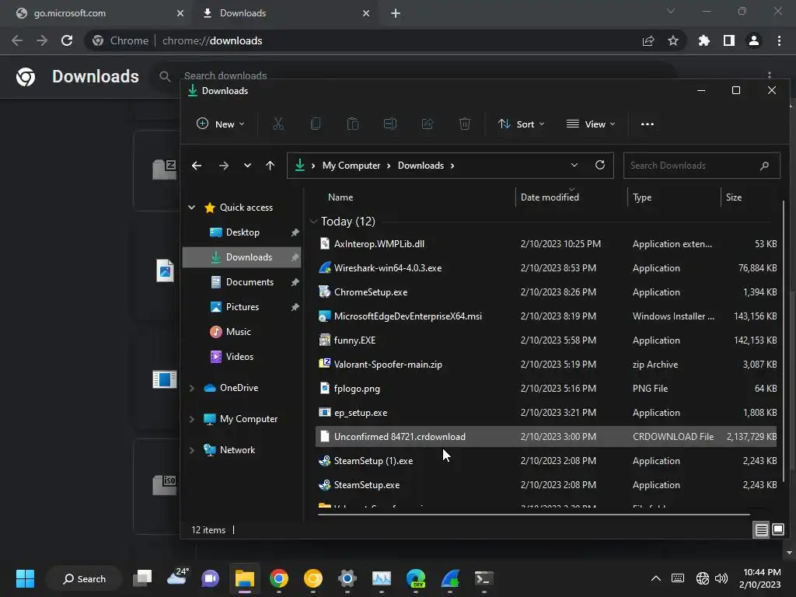
Task: Open recent locations dropdown arrow
Action: pos(247,166)
